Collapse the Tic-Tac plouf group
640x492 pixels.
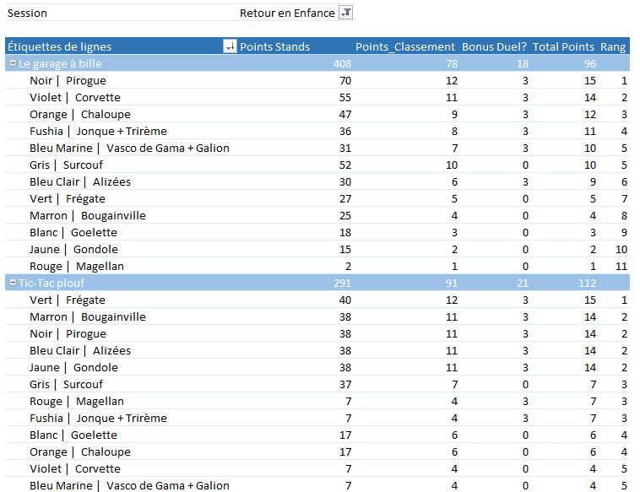click(13, 283)
